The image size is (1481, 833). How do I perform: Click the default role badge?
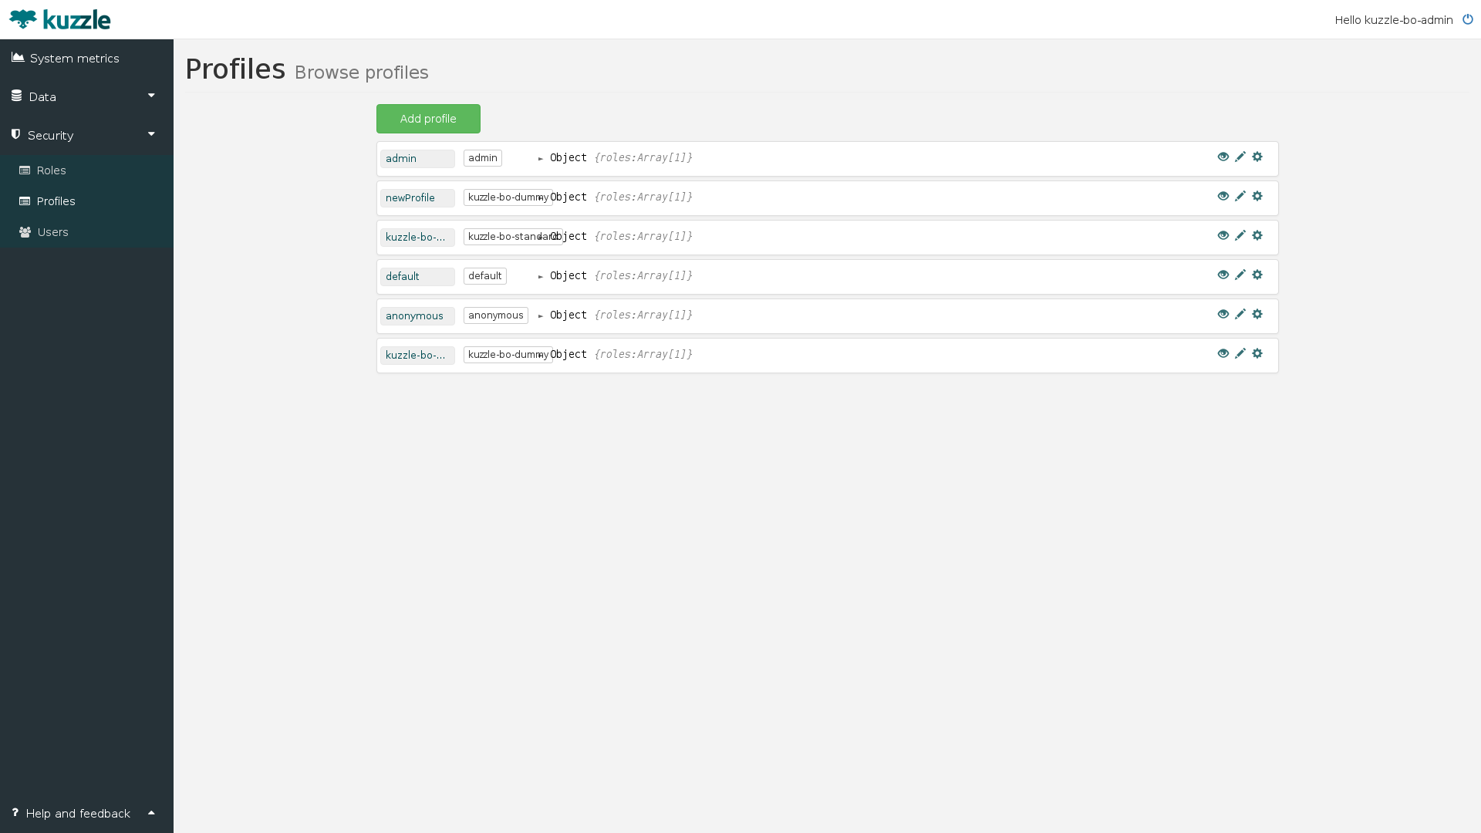[x=485, y=276]
